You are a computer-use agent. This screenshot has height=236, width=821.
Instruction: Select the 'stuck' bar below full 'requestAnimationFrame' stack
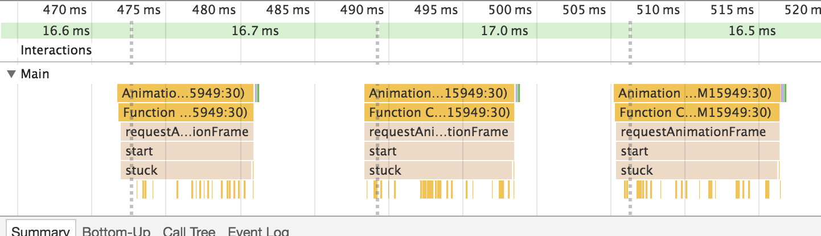coord(697,170)
